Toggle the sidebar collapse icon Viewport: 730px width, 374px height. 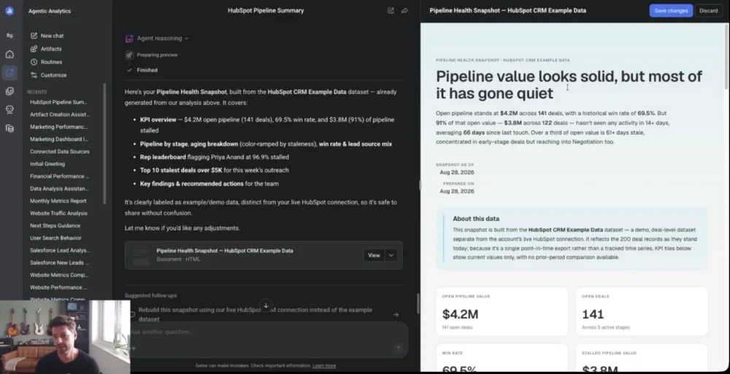[9, 36]
